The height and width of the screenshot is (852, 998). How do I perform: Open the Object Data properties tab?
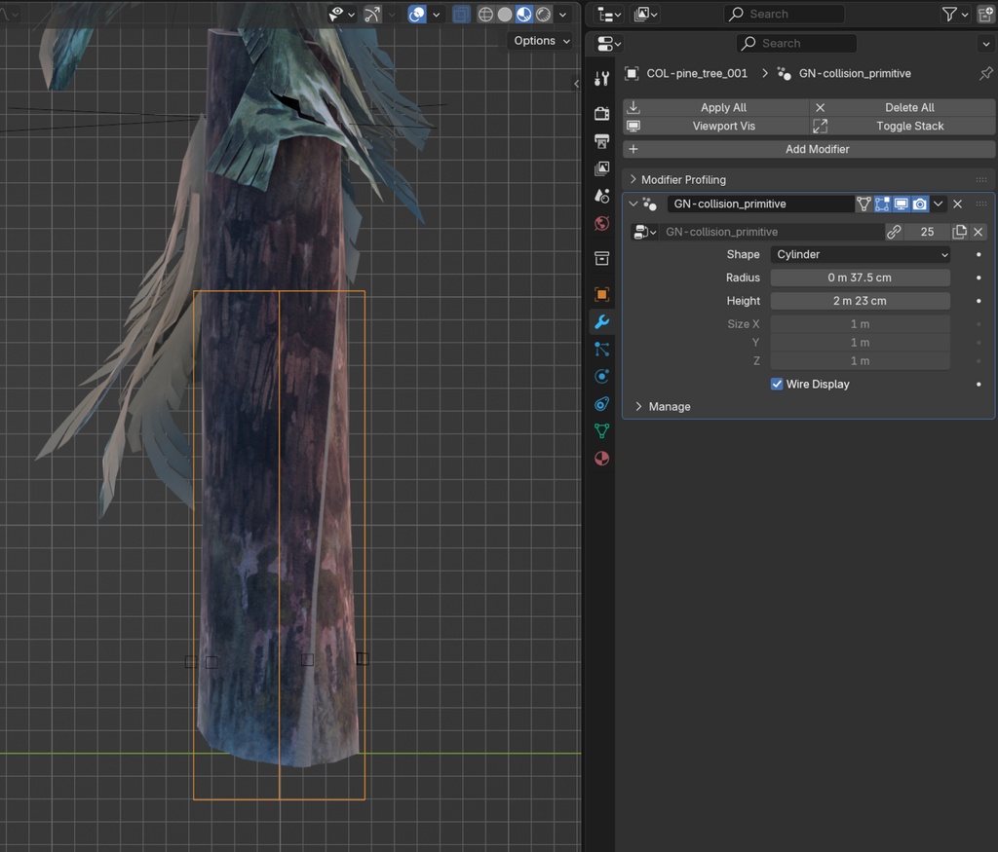click(602, 430)
